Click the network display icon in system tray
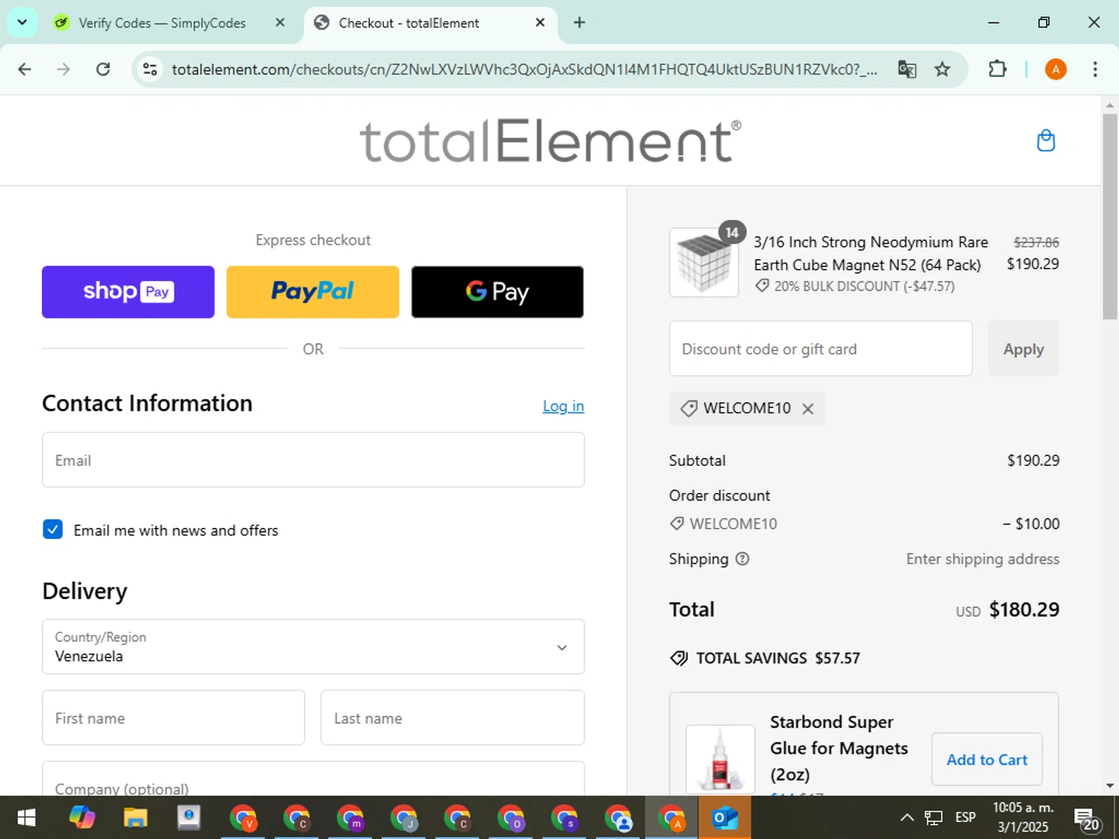 (x=933, y=818)
